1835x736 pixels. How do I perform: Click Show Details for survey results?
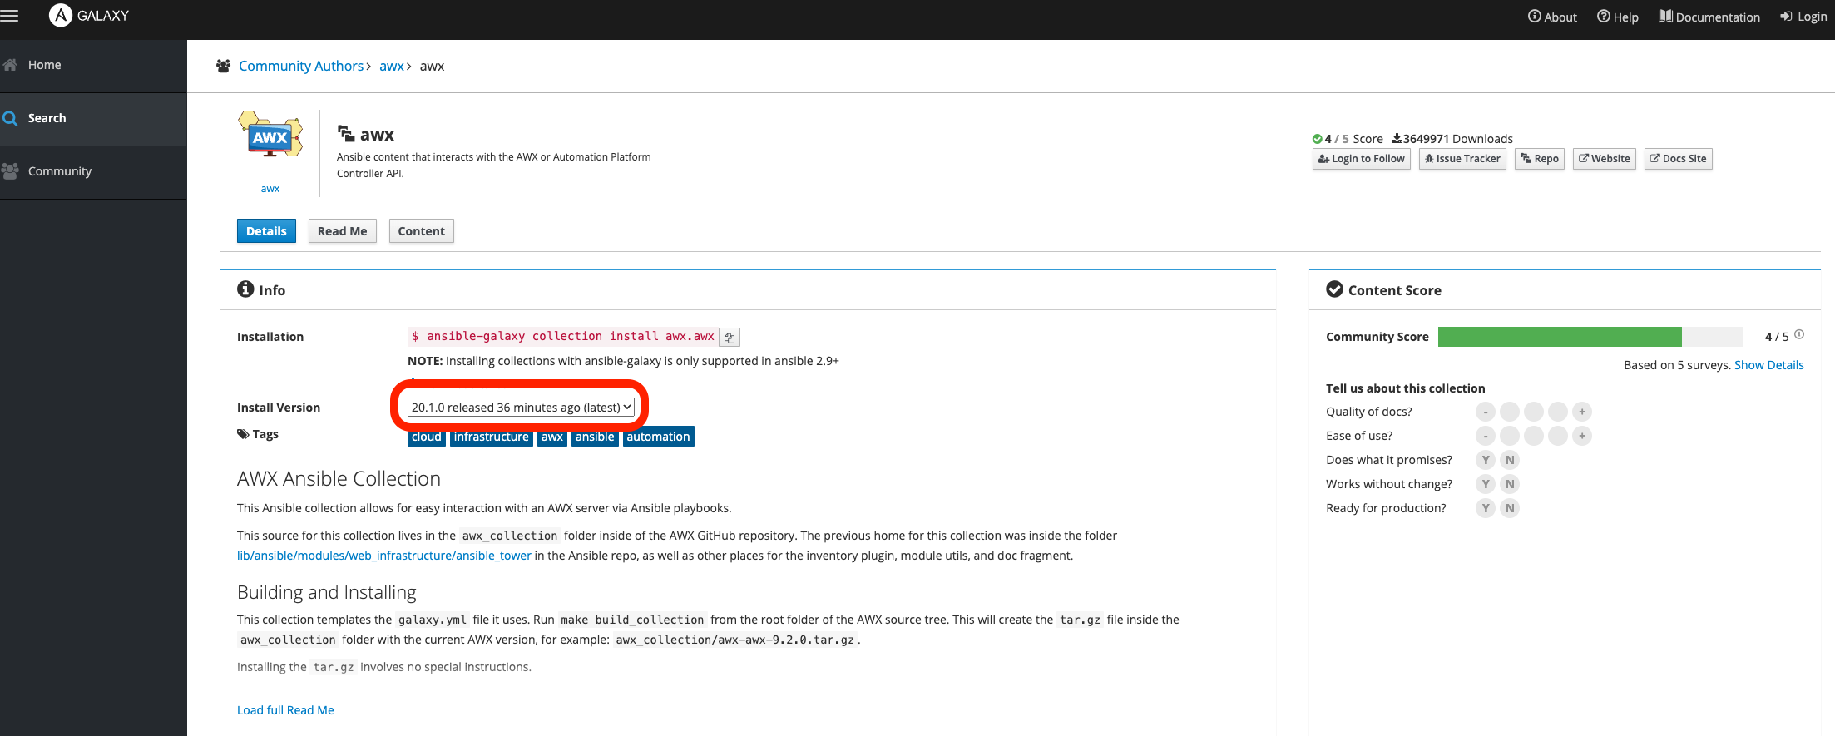click(x=1768, y=365)
